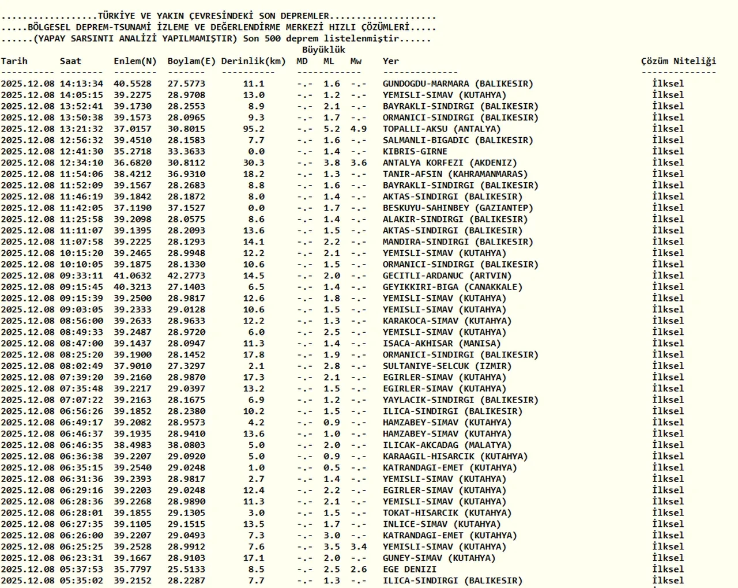Select the TANIR-AFSIN (KAHRAMANMARAS) row
738x588 pixels.
[x=455, y=174]
